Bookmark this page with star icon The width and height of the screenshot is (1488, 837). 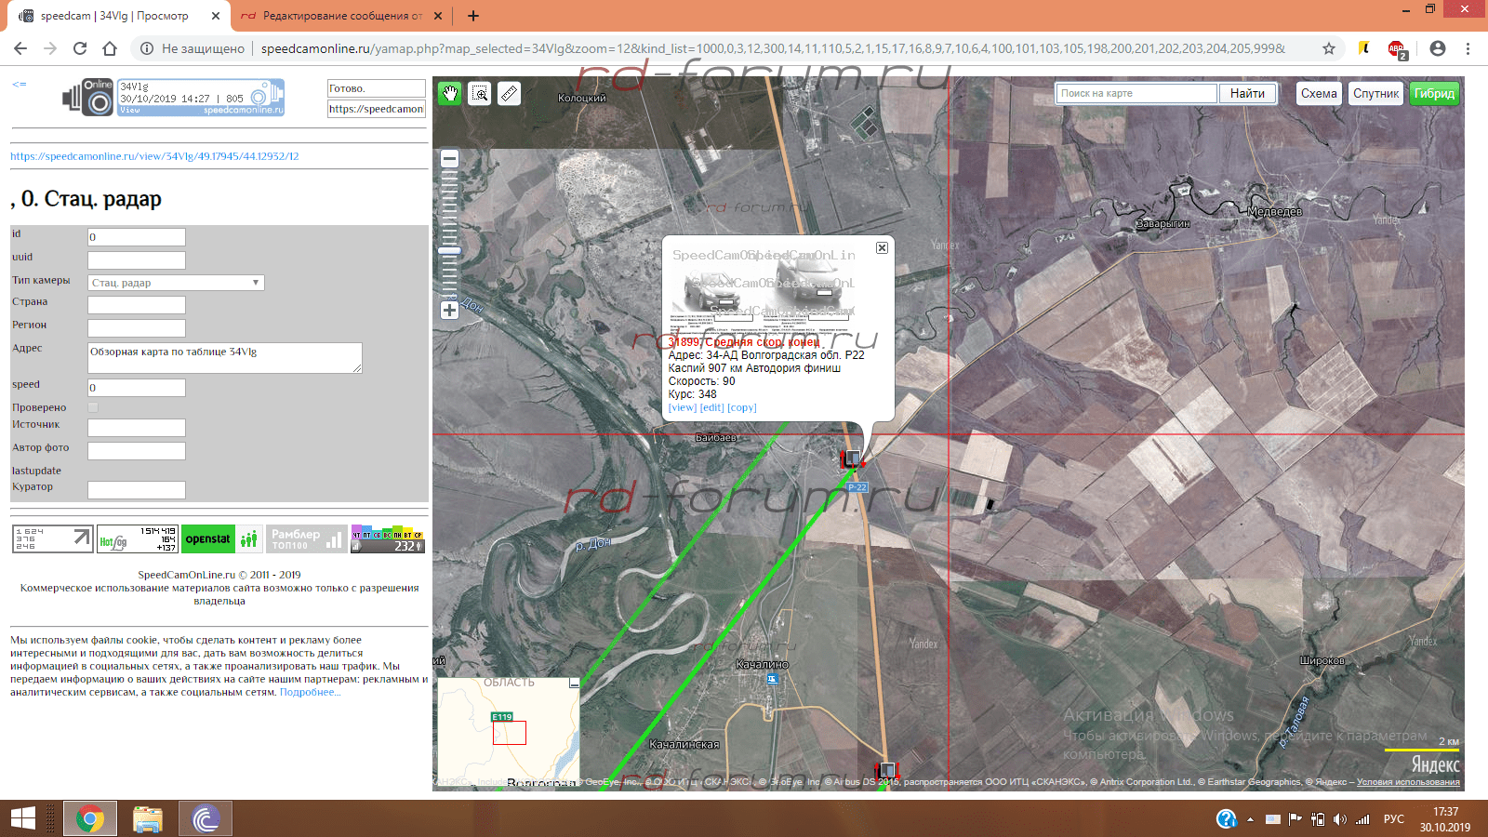(1329, 48)
